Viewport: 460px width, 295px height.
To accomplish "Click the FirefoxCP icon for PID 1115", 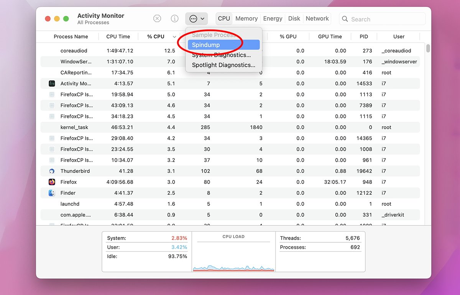I will tap(52, 116).
